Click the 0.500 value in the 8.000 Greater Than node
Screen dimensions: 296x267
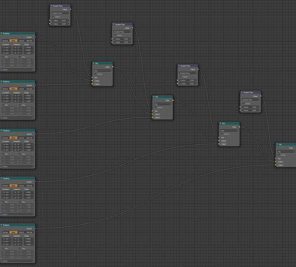coord(250,107)
